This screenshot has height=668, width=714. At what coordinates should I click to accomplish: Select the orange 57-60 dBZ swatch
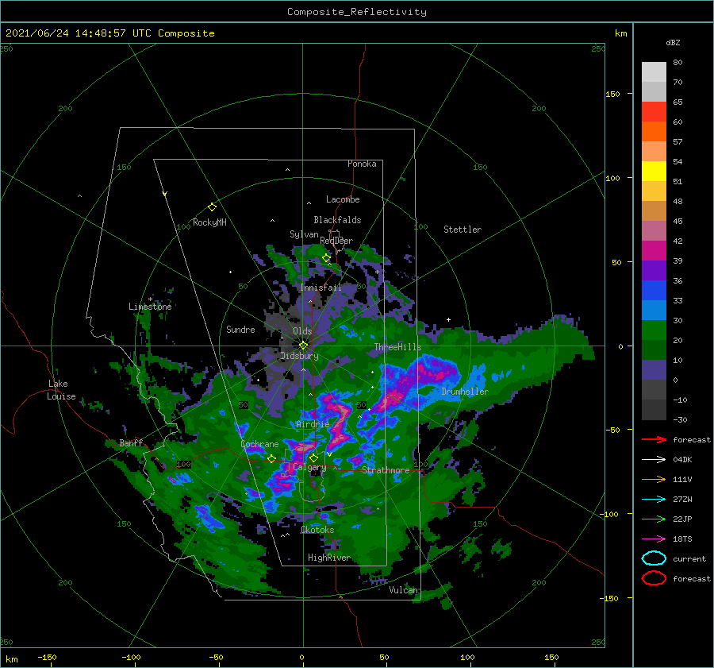point(654,131)
